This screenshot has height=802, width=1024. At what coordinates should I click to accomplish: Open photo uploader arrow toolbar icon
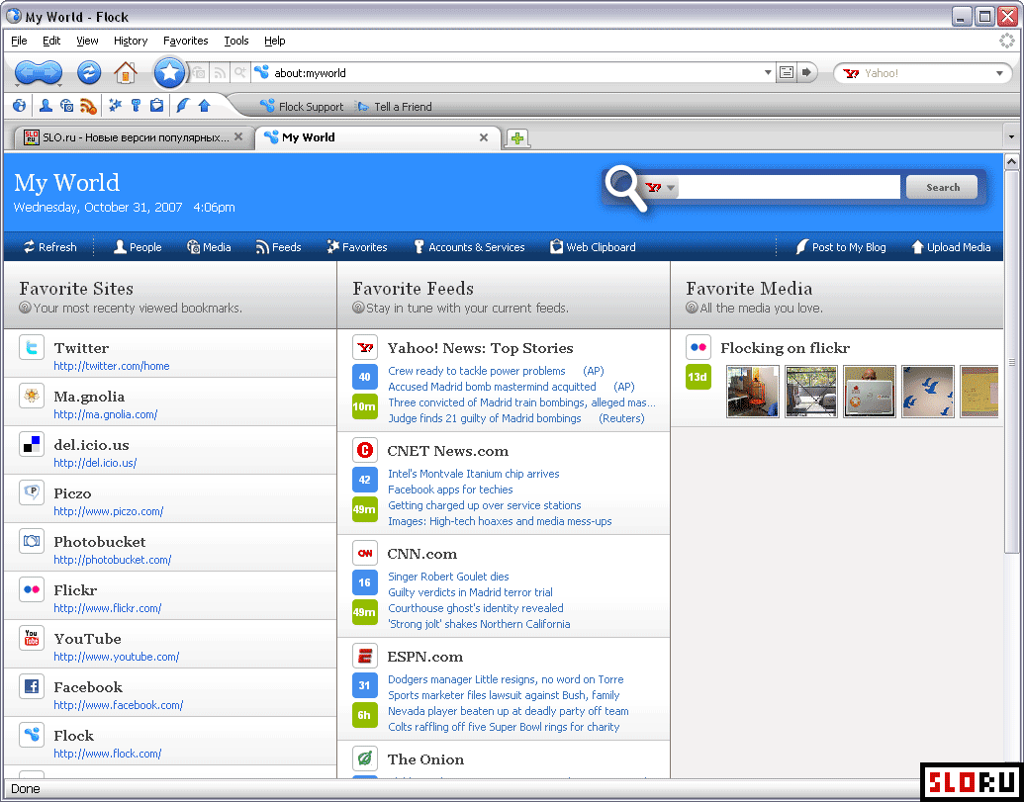coord(204,105)
